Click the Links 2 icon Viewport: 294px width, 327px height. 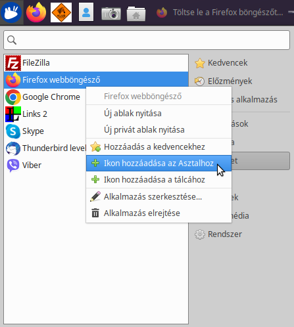pos(13,114)
